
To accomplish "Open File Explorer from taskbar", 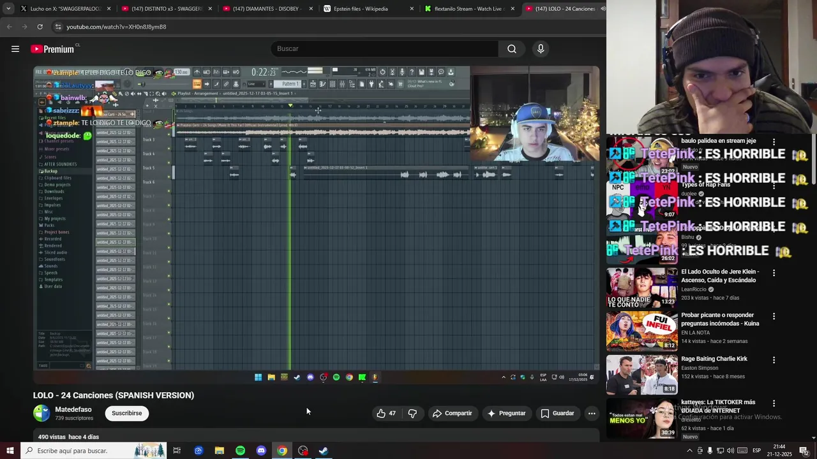I will coord(219,451).
